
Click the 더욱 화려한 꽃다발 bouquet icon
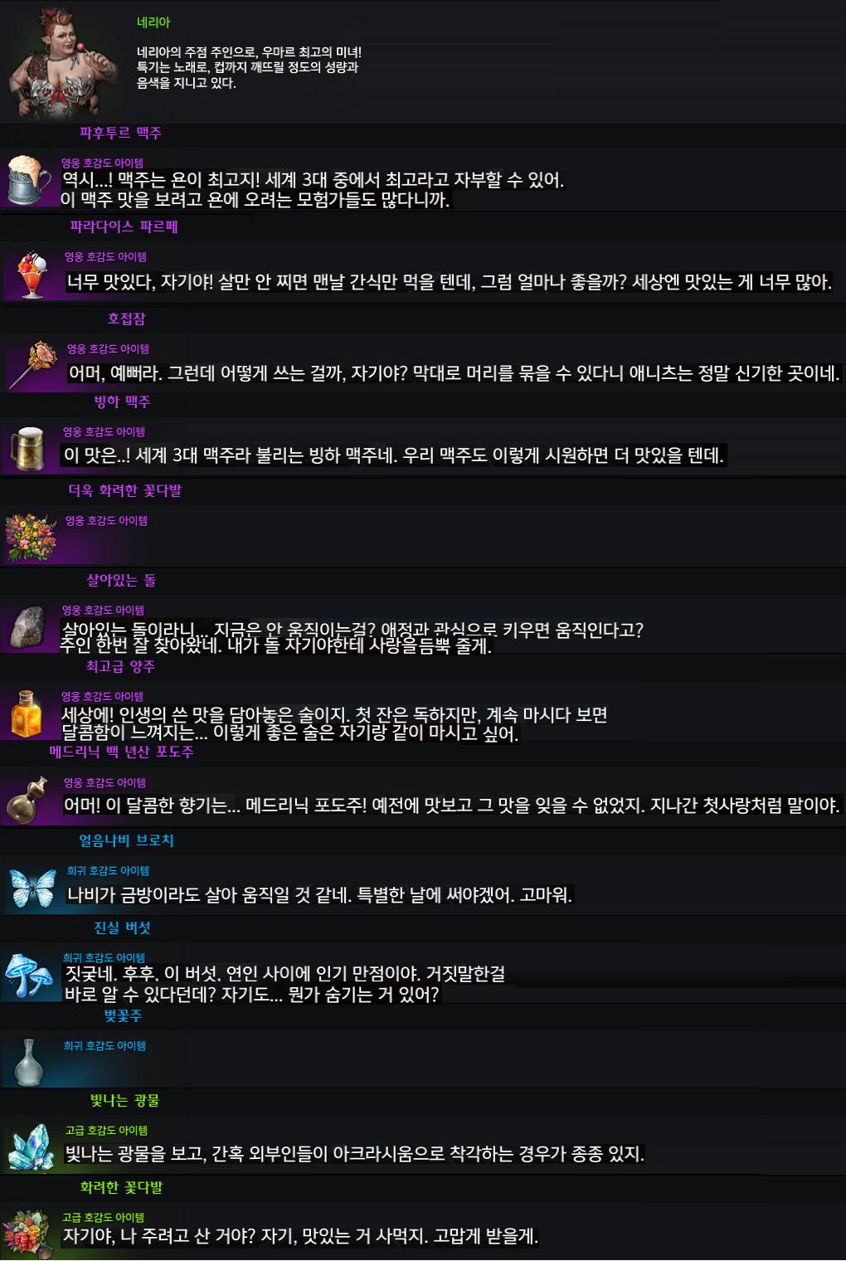[x=31, y=538]
